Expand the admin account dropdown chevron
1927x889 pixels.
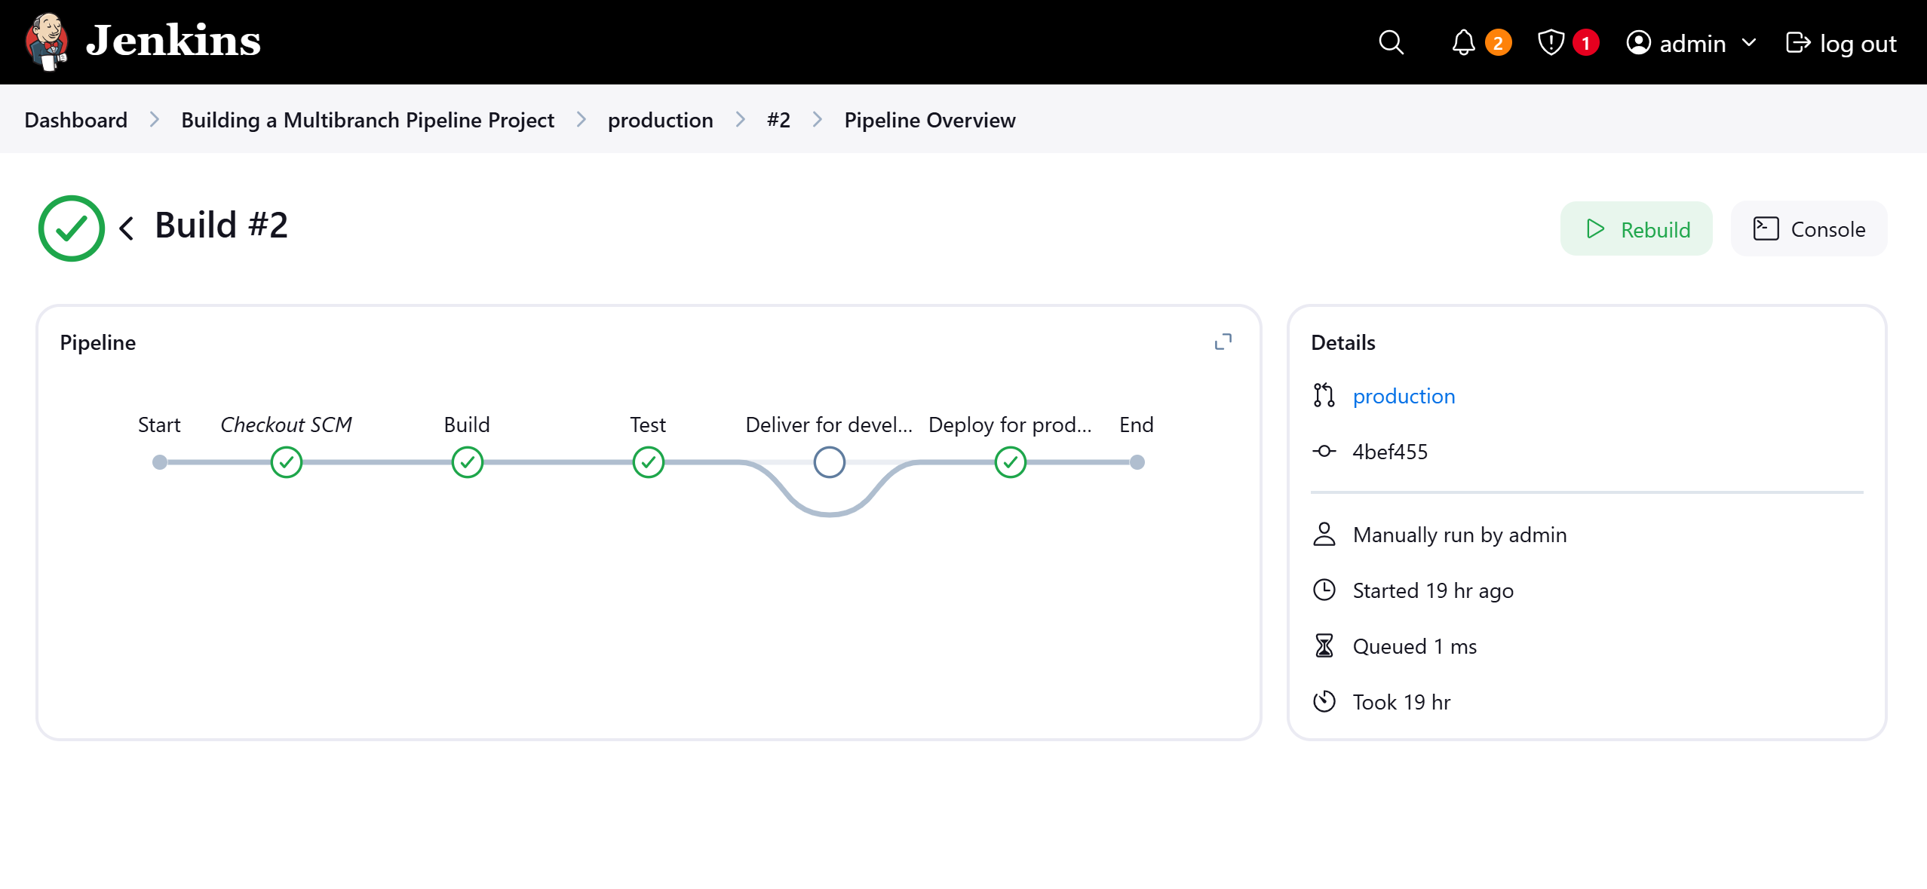1749,43
